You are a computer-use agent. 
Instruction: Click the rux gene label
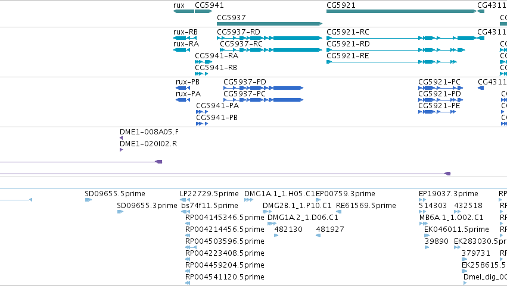pos(179,5)
